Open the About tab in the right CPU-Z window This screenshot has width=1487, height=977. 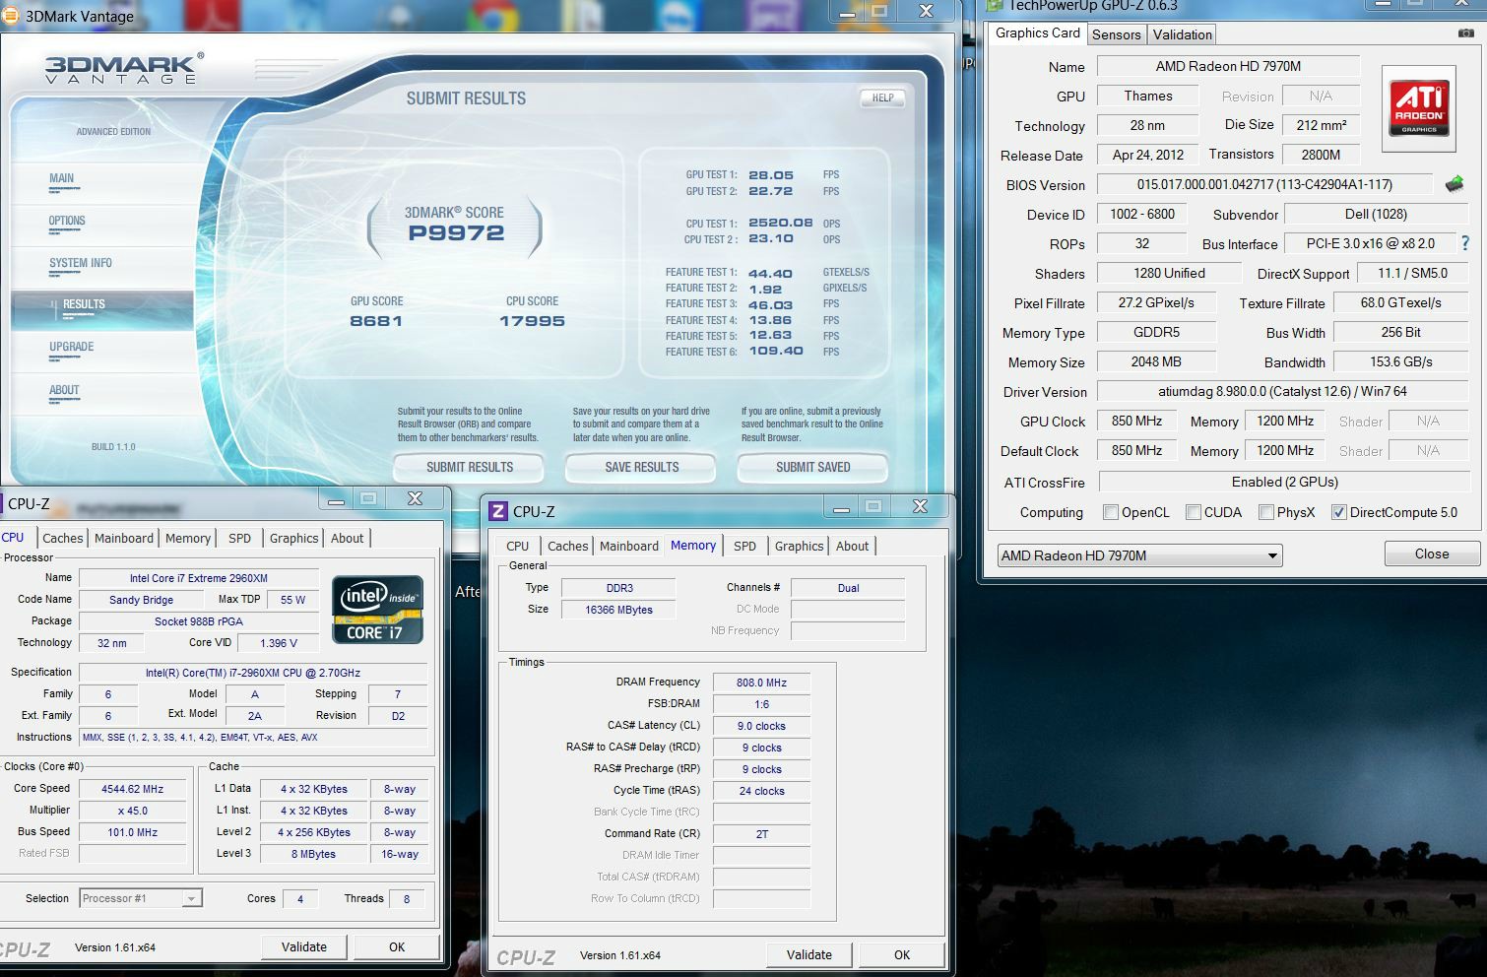(852, 546)
